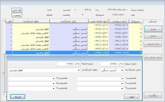Expand the محدودیت۵ dropdown
Viewport: 165px width, 102px height.
[54, 83]
